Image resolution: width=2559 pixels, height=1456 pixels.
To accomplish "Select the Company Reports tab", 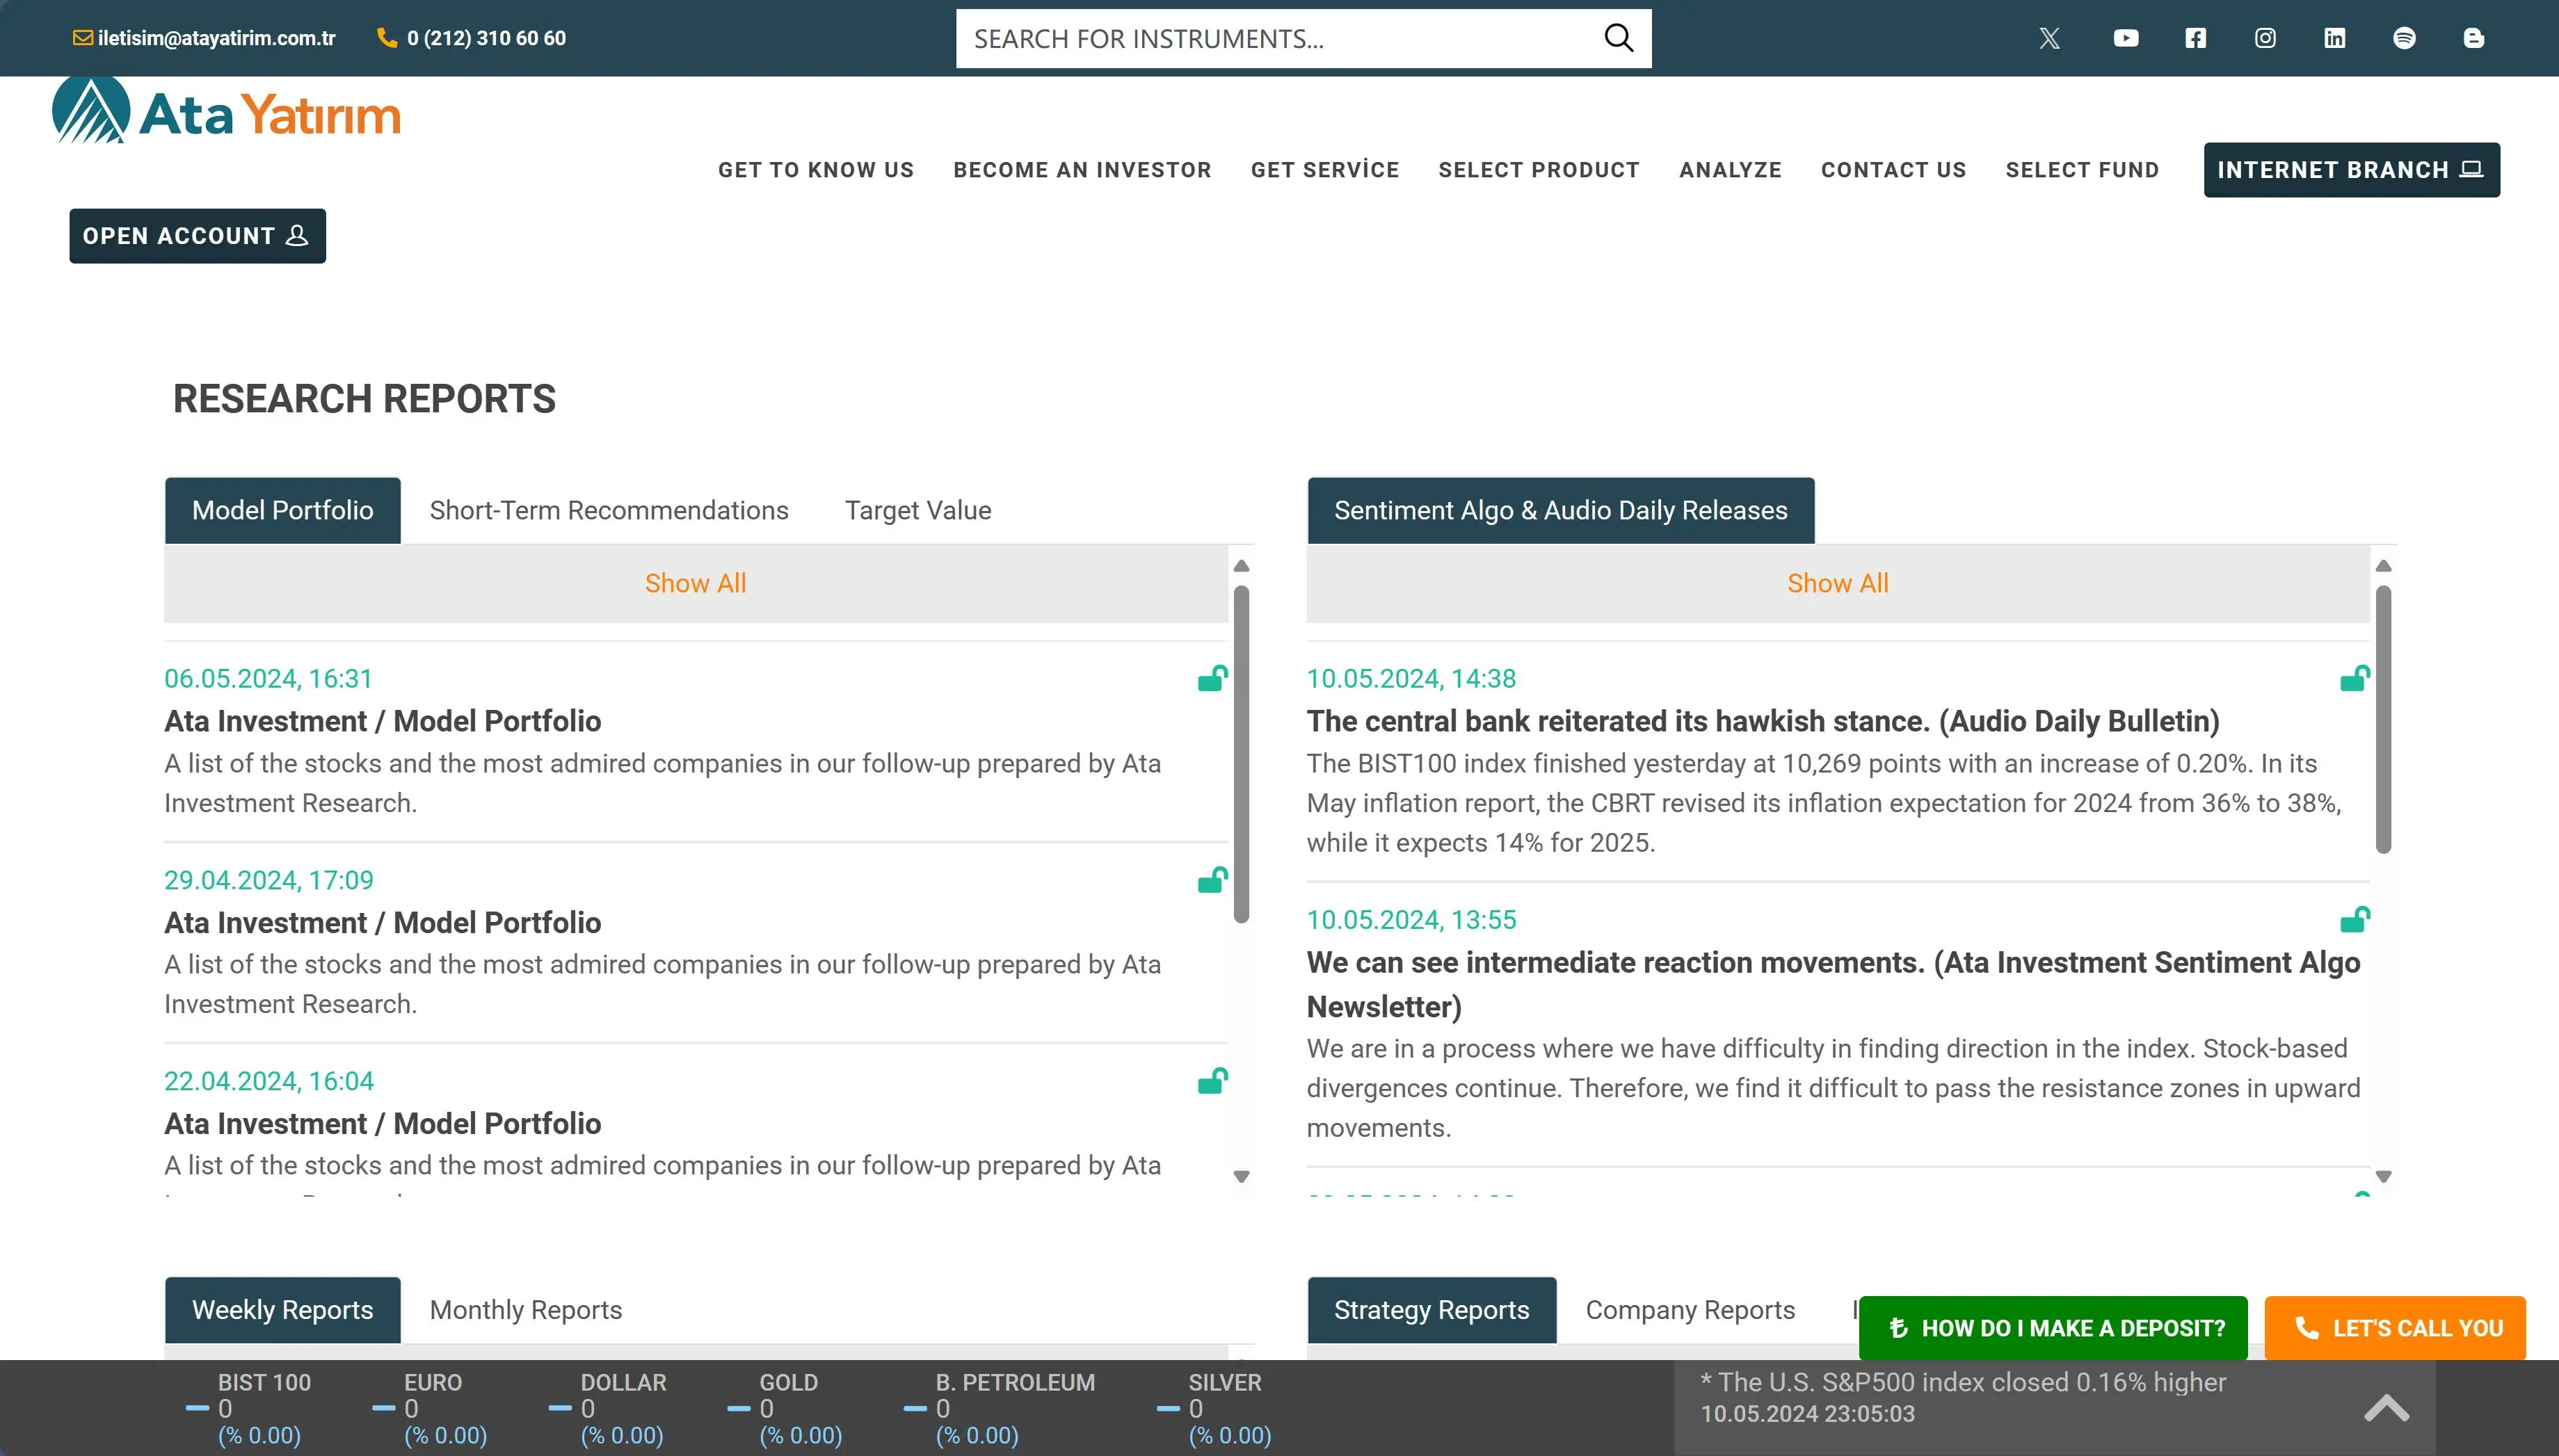I will tap(1691, 1310).
